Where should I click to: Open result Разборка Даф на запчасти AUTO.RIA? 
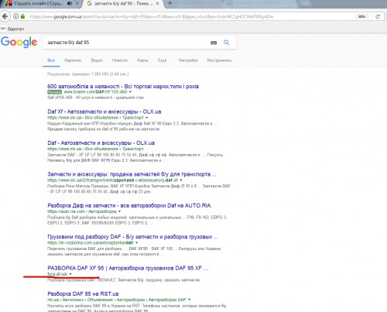(130, 206)
